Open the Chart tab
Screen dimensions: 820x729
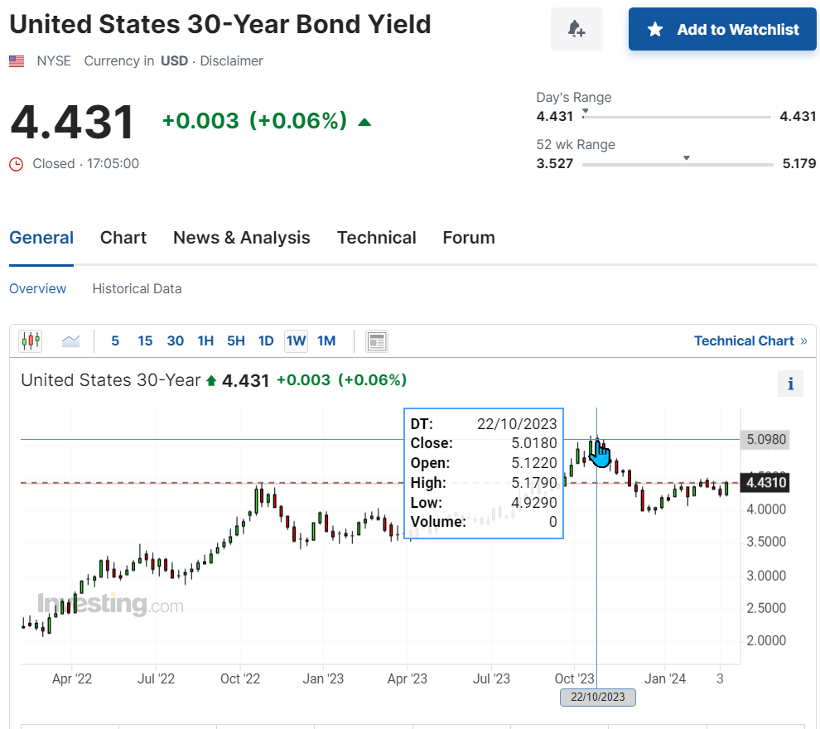[123, 238]
